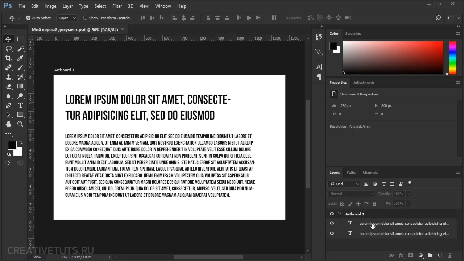464x261 pixels.
Task: Select the Horizontal Type tool
Action: pyautogui.click(x=20, y=105)
